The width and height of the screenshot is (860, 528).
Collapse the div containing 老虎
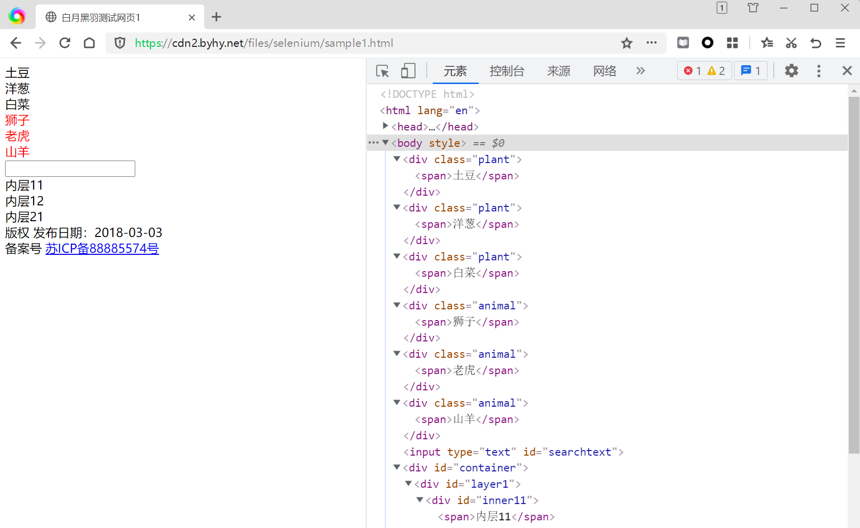[x=397, y=354]
